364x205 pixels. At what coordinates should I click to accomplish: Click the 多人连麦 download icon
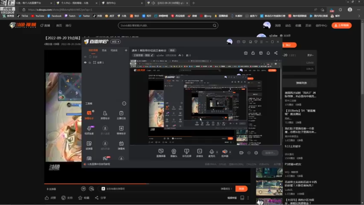(x=105, y=128)
